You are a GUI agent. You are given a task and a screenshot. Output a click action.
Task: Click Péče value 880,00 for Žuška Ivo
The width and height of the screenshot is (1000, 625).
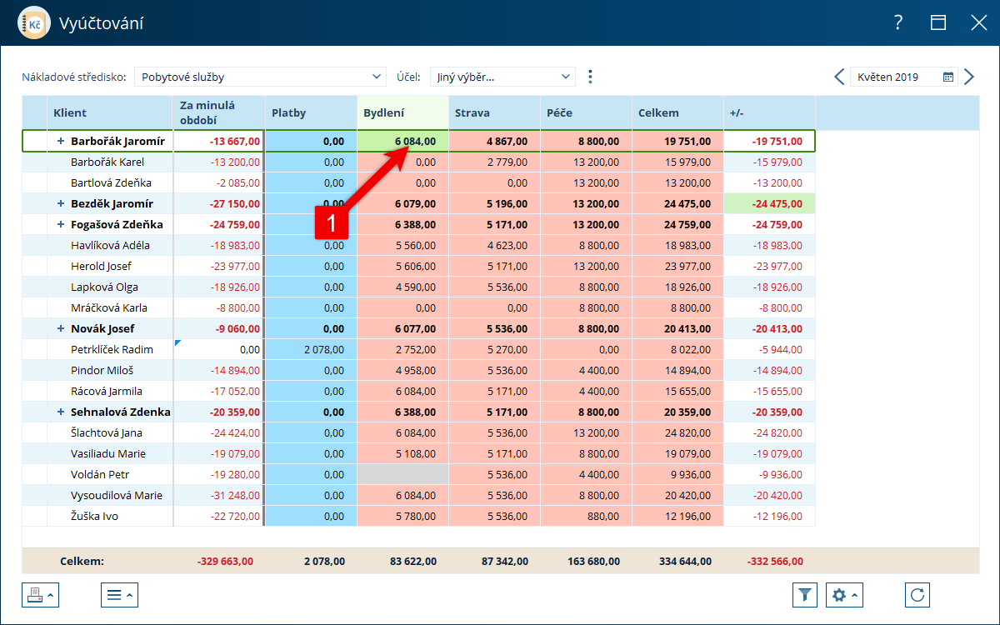tap(586, 517)
